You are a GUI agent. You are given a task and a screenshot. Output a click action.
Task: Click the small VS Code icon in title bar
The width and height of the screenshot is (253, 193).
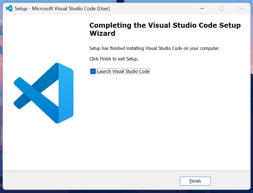[x=9, y=8]
